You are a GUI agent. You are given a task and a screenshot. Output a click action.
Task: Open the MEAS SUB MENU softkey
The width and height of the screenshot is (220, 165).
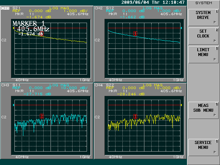click(203, 110)
